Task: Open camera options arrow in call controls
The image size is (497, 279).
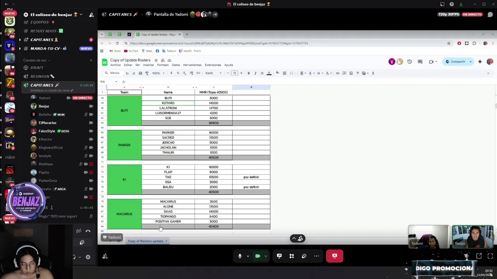Action: (x=266, y=256)
